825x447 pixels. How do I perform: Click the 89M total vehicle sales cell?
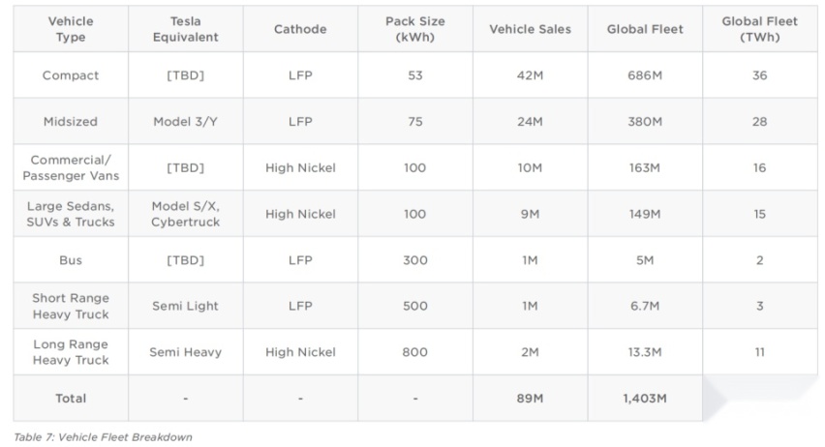(530, 398)
